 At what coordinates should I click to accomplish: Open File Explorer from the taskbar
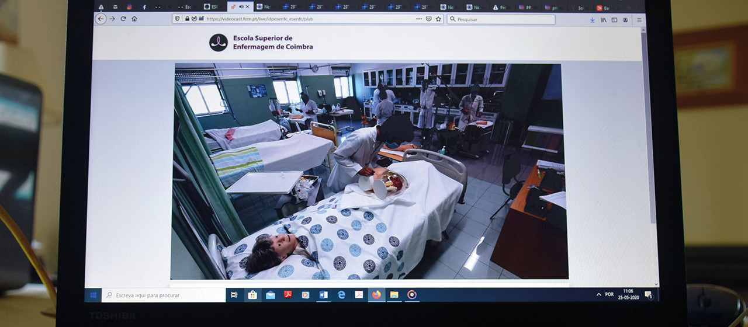coord(394,295)
